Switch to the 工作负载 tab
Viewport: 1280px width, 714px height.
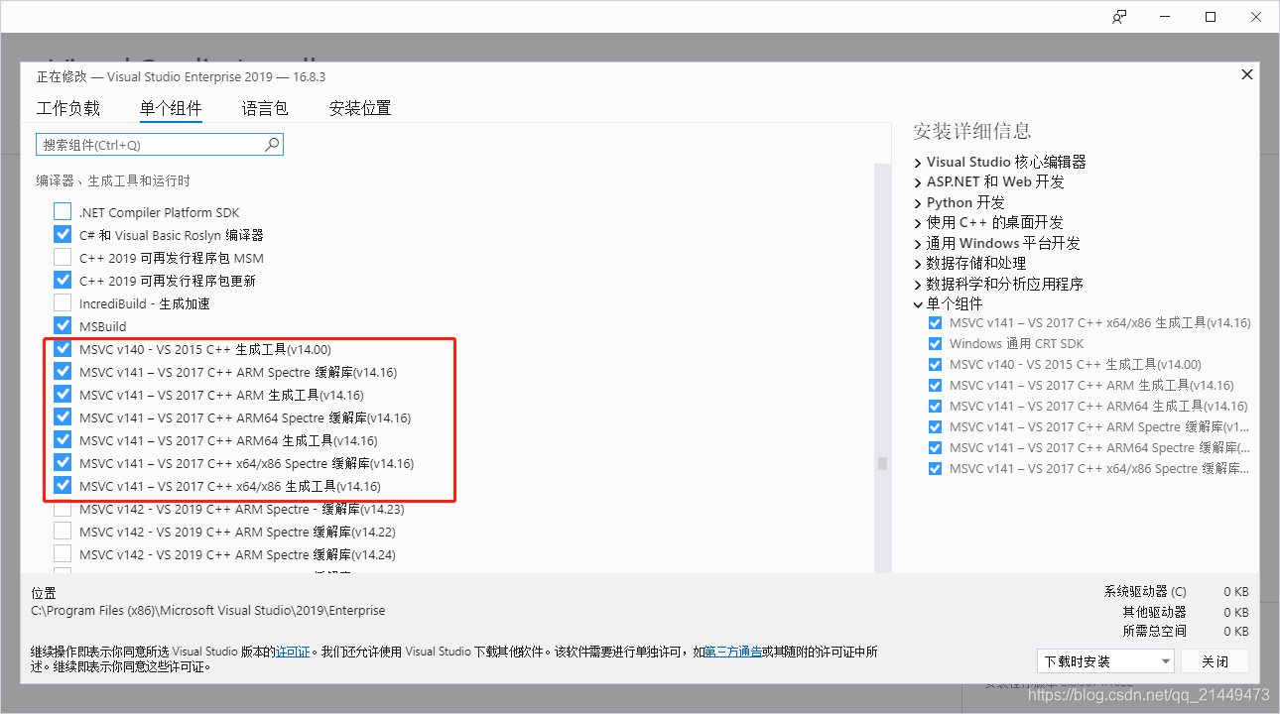pyautogui.click(x=68, y=108)
